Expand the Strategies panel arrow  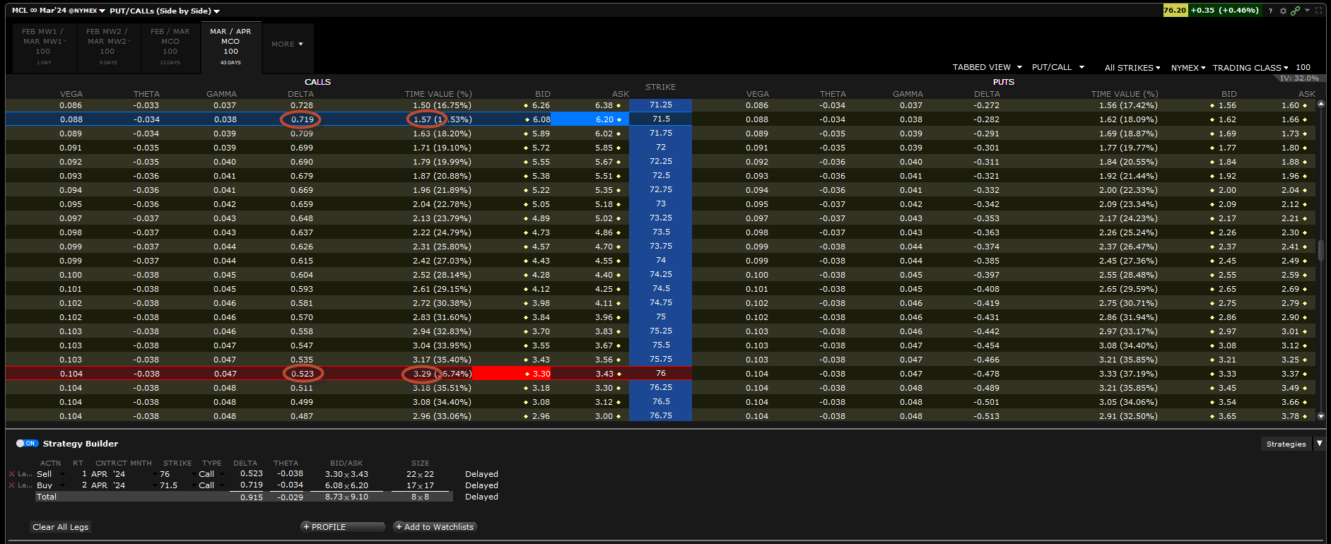(1319, 444)
